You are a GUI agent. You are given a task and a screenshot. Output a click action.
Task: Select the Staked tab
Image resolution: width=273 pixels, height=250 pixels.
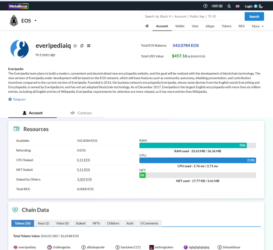[x=80, y=223]
